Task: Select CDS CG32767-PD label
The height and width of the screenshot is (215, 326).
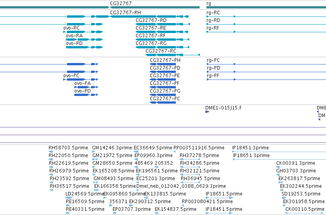Action: pyautogui.click(x=165, y=68)
